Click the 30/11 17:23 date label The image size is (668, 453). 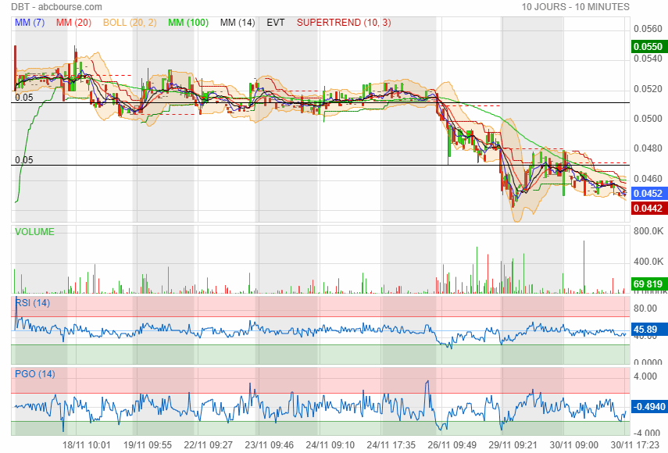pyautogui.click(x=634, y=445)
